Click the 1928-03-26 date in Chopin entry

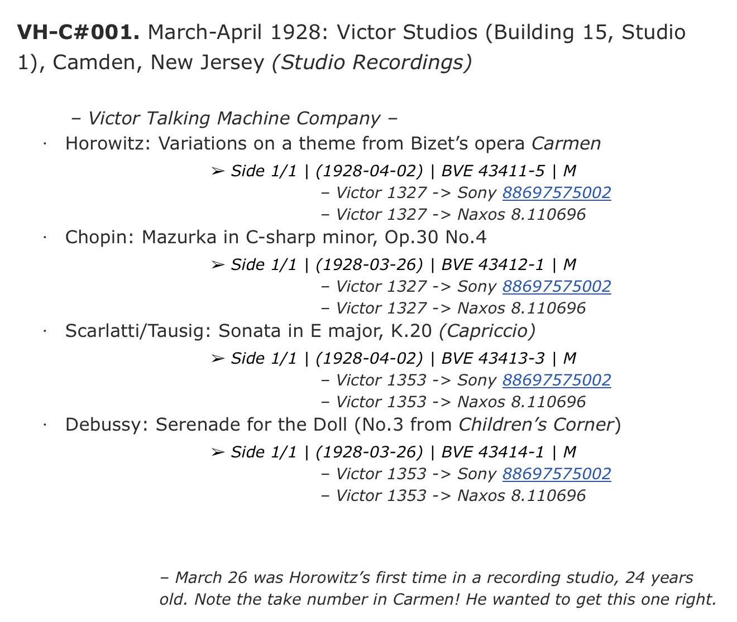tap(369, 264)
